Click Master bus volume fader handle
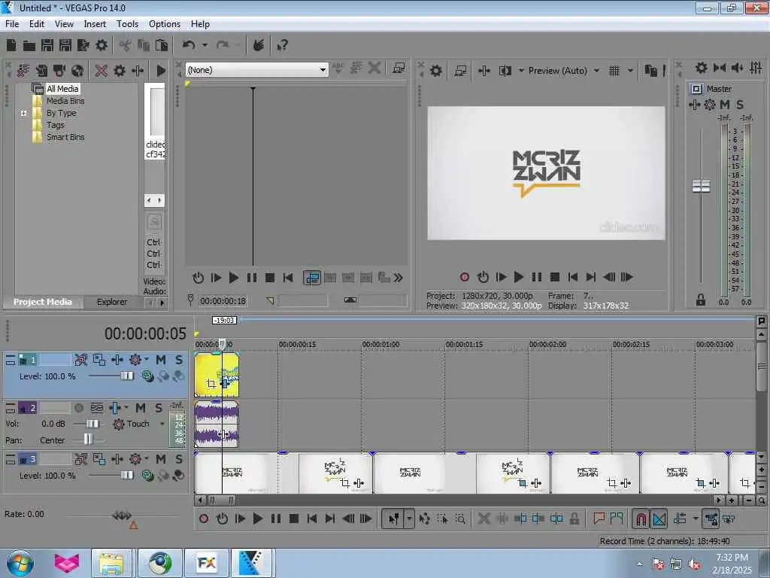 pos(702,187)
